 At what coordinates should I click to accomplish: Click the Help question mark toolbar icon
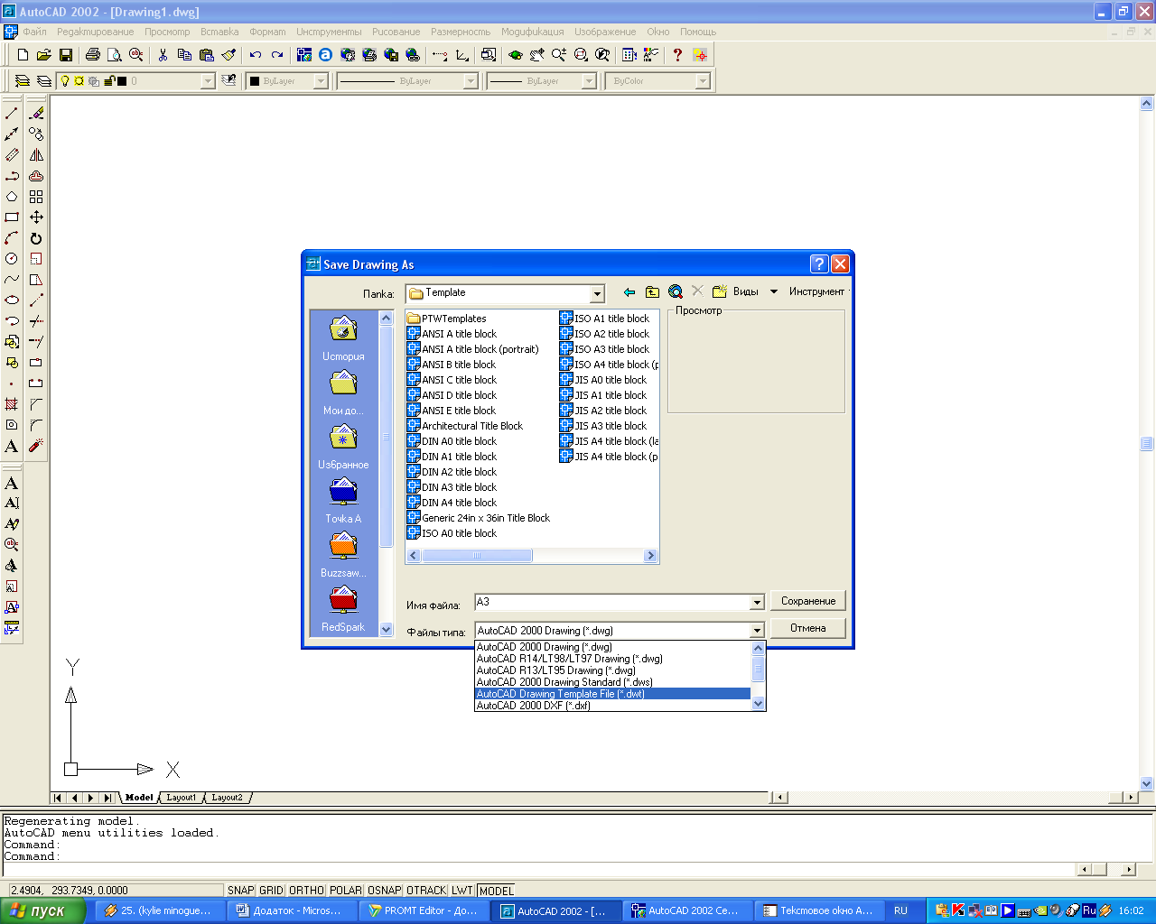677,55
